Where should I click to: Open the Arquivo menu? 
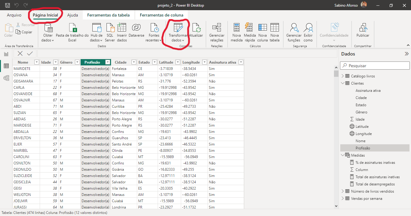click(14, 15)
